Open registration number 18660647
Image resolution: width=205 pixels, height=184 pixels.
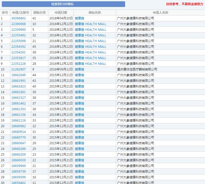tap(18, 143)
